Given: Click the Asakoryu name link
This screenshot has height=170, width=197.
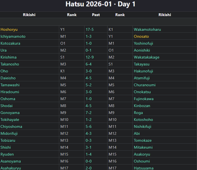Looking at the screenshot, I should tap(142, 154).
